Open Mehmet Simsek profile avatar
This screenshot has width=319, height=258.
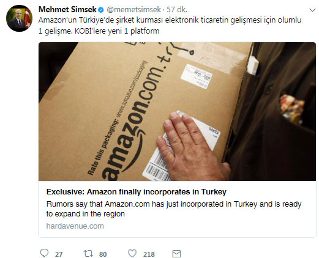pyautogui.click(x=19, y=18)
